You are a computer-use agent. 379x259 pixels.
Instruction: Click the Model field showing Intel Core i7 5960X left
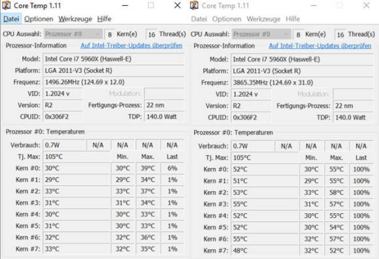(x=113, y=59)
